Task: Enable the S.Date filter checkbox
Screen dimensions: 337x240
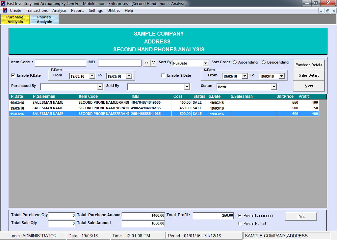Action: [x=164, y=75]
